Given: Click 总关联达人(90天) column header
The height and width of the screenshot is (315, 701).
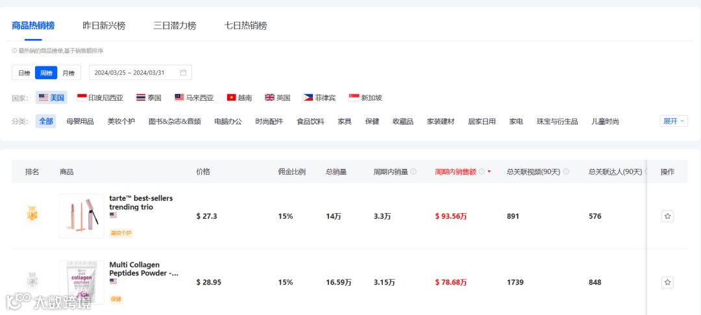Looking at the screenshot, I should (x=615, y=171).
